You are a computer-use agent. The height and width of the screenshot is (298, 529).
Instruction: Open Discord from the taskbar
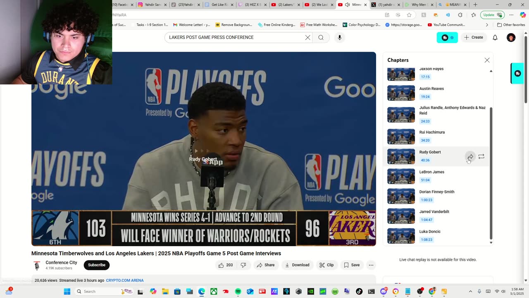384,291
